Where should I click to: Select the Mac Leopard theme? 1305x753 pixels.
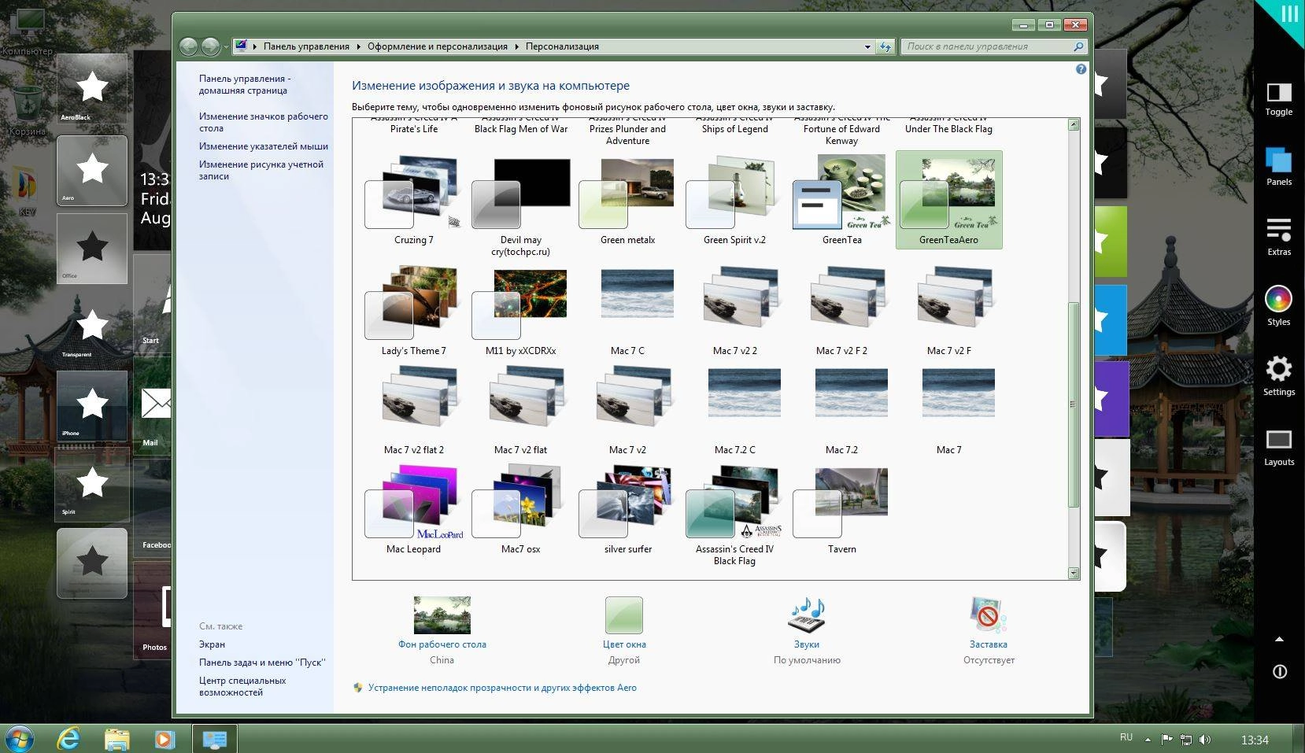coord(413,509)
